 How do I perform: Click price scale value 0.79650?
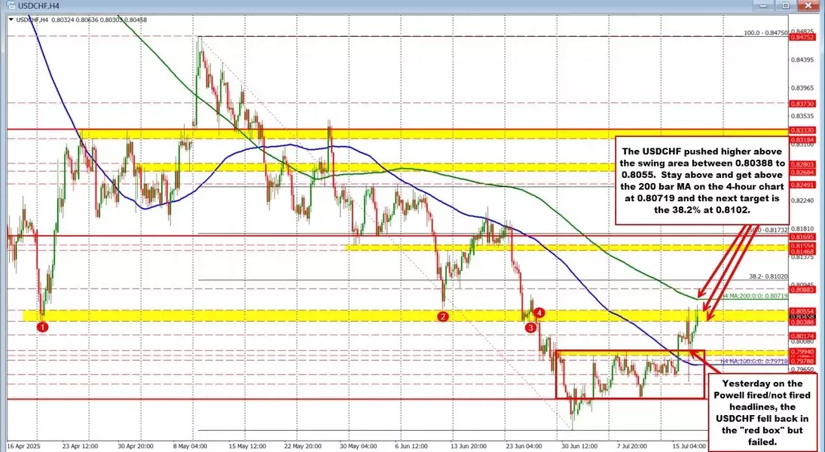pyautogui.click(x=802, y=371)
